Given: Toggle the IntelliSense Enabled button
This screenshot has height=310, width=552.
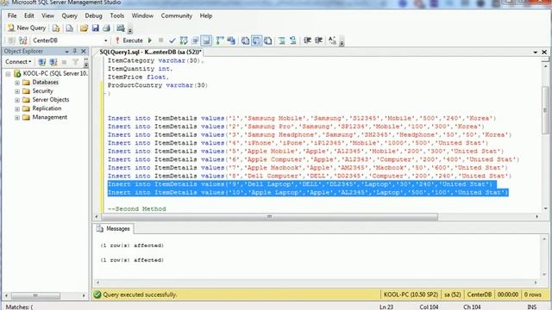Looking at the screenshot, I should [206, 40].
